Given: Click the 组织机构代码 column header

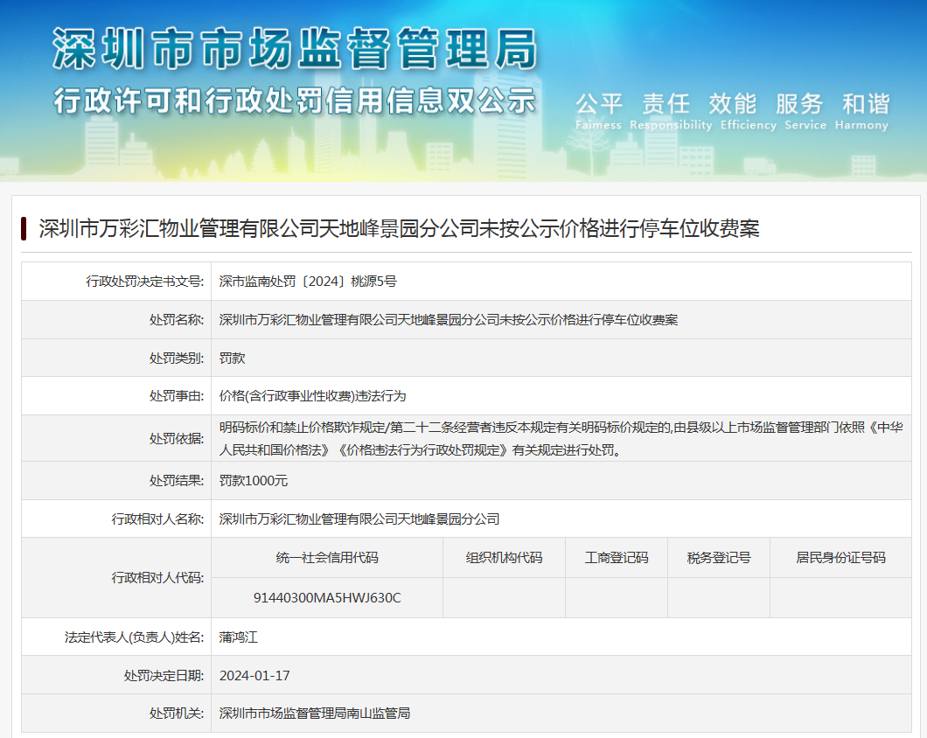Looking at the screenshot, I should coord(504,558).
